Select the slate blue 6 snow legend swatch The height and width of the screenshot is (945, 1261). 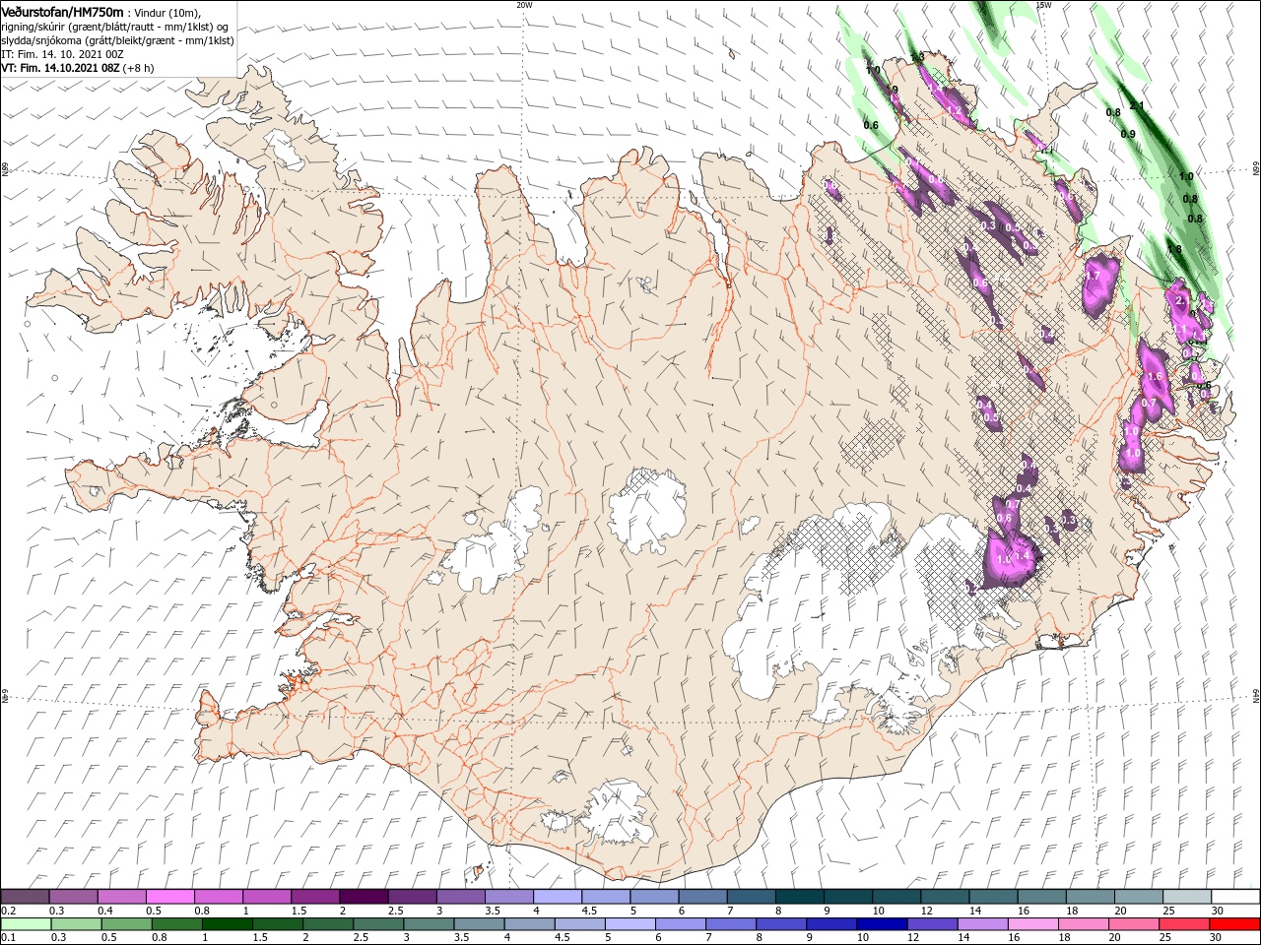[x=701, y=897]
